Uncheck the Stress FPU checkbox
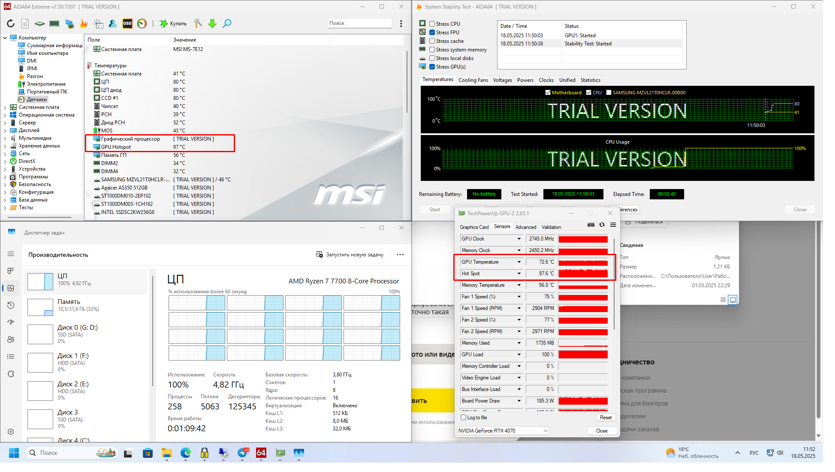This screenshot has height=472, width=835. pyautogui.click(x=432, y=33)
